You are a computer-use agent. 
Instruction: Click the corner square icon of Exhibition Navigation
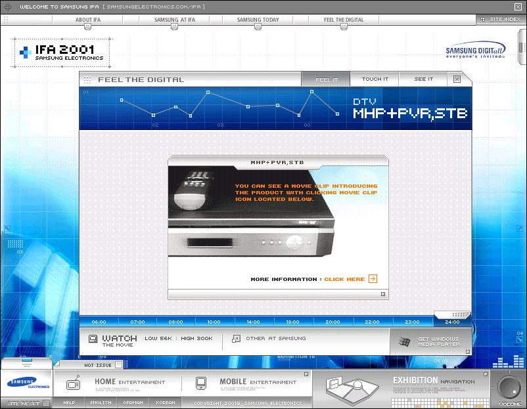pos(486,374)
